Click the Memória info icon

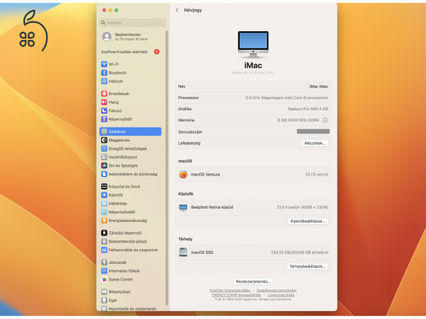(325, 120)
